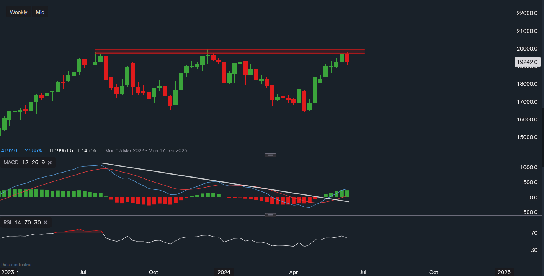
Task: Open the Mid price type selector
Action: (40, 12)
